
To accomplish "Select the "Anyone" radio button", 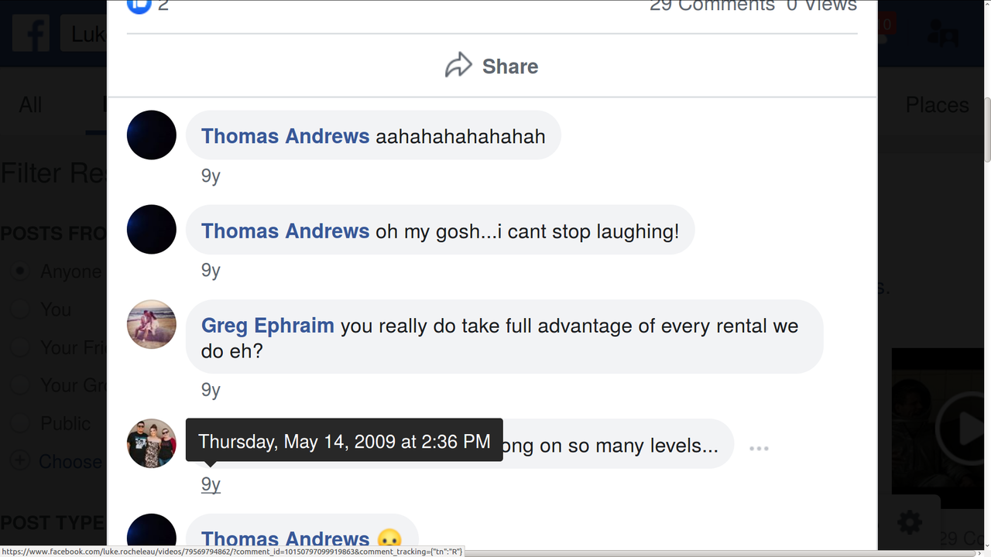I will coord(21,272).
